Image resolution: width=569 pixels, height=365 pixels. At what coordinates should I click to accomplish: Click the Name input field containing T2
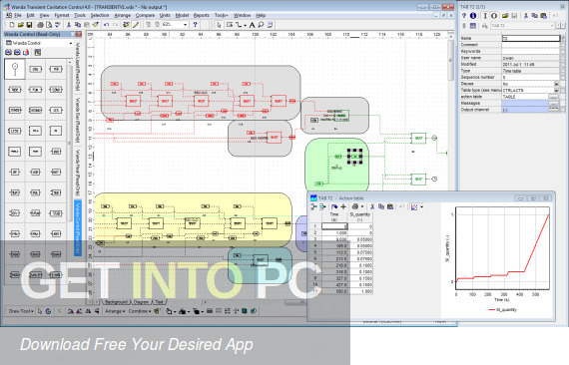(x=531, y=38)
